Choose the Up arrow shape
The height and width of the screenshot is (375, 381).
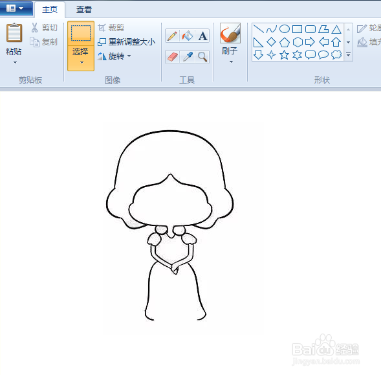336,42
